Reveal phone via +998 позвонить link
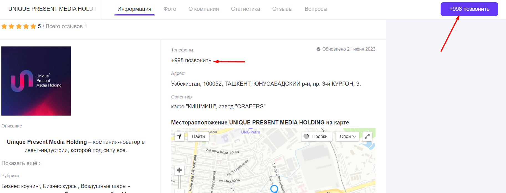The image size is (506, 193). tap(191, 60)
